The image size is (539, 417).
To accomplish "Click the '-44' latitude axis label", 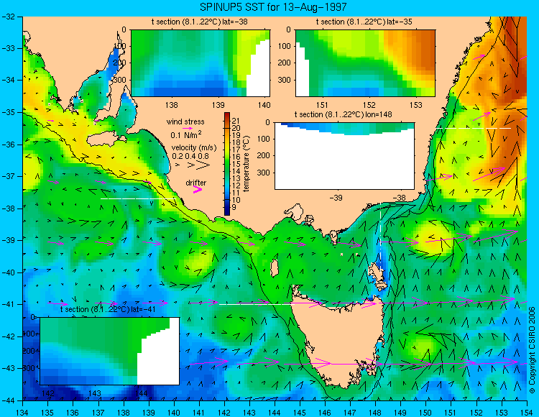I will 7,400.
